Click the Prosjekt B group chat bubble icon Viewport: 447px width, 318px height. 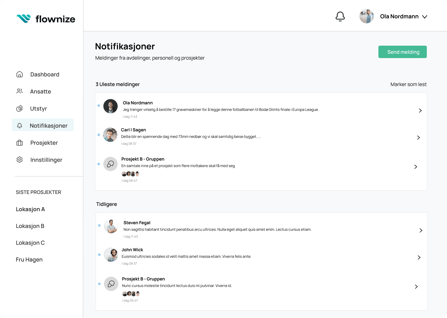pos(111,164)
